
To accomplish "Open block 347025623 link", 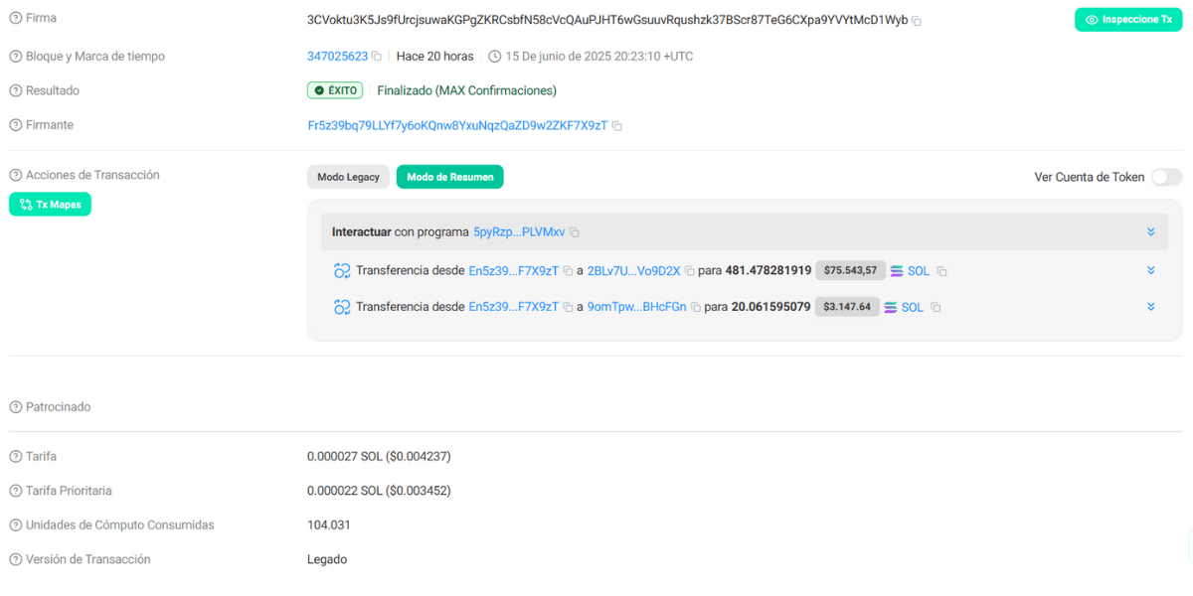I will [x=337, y=57].
